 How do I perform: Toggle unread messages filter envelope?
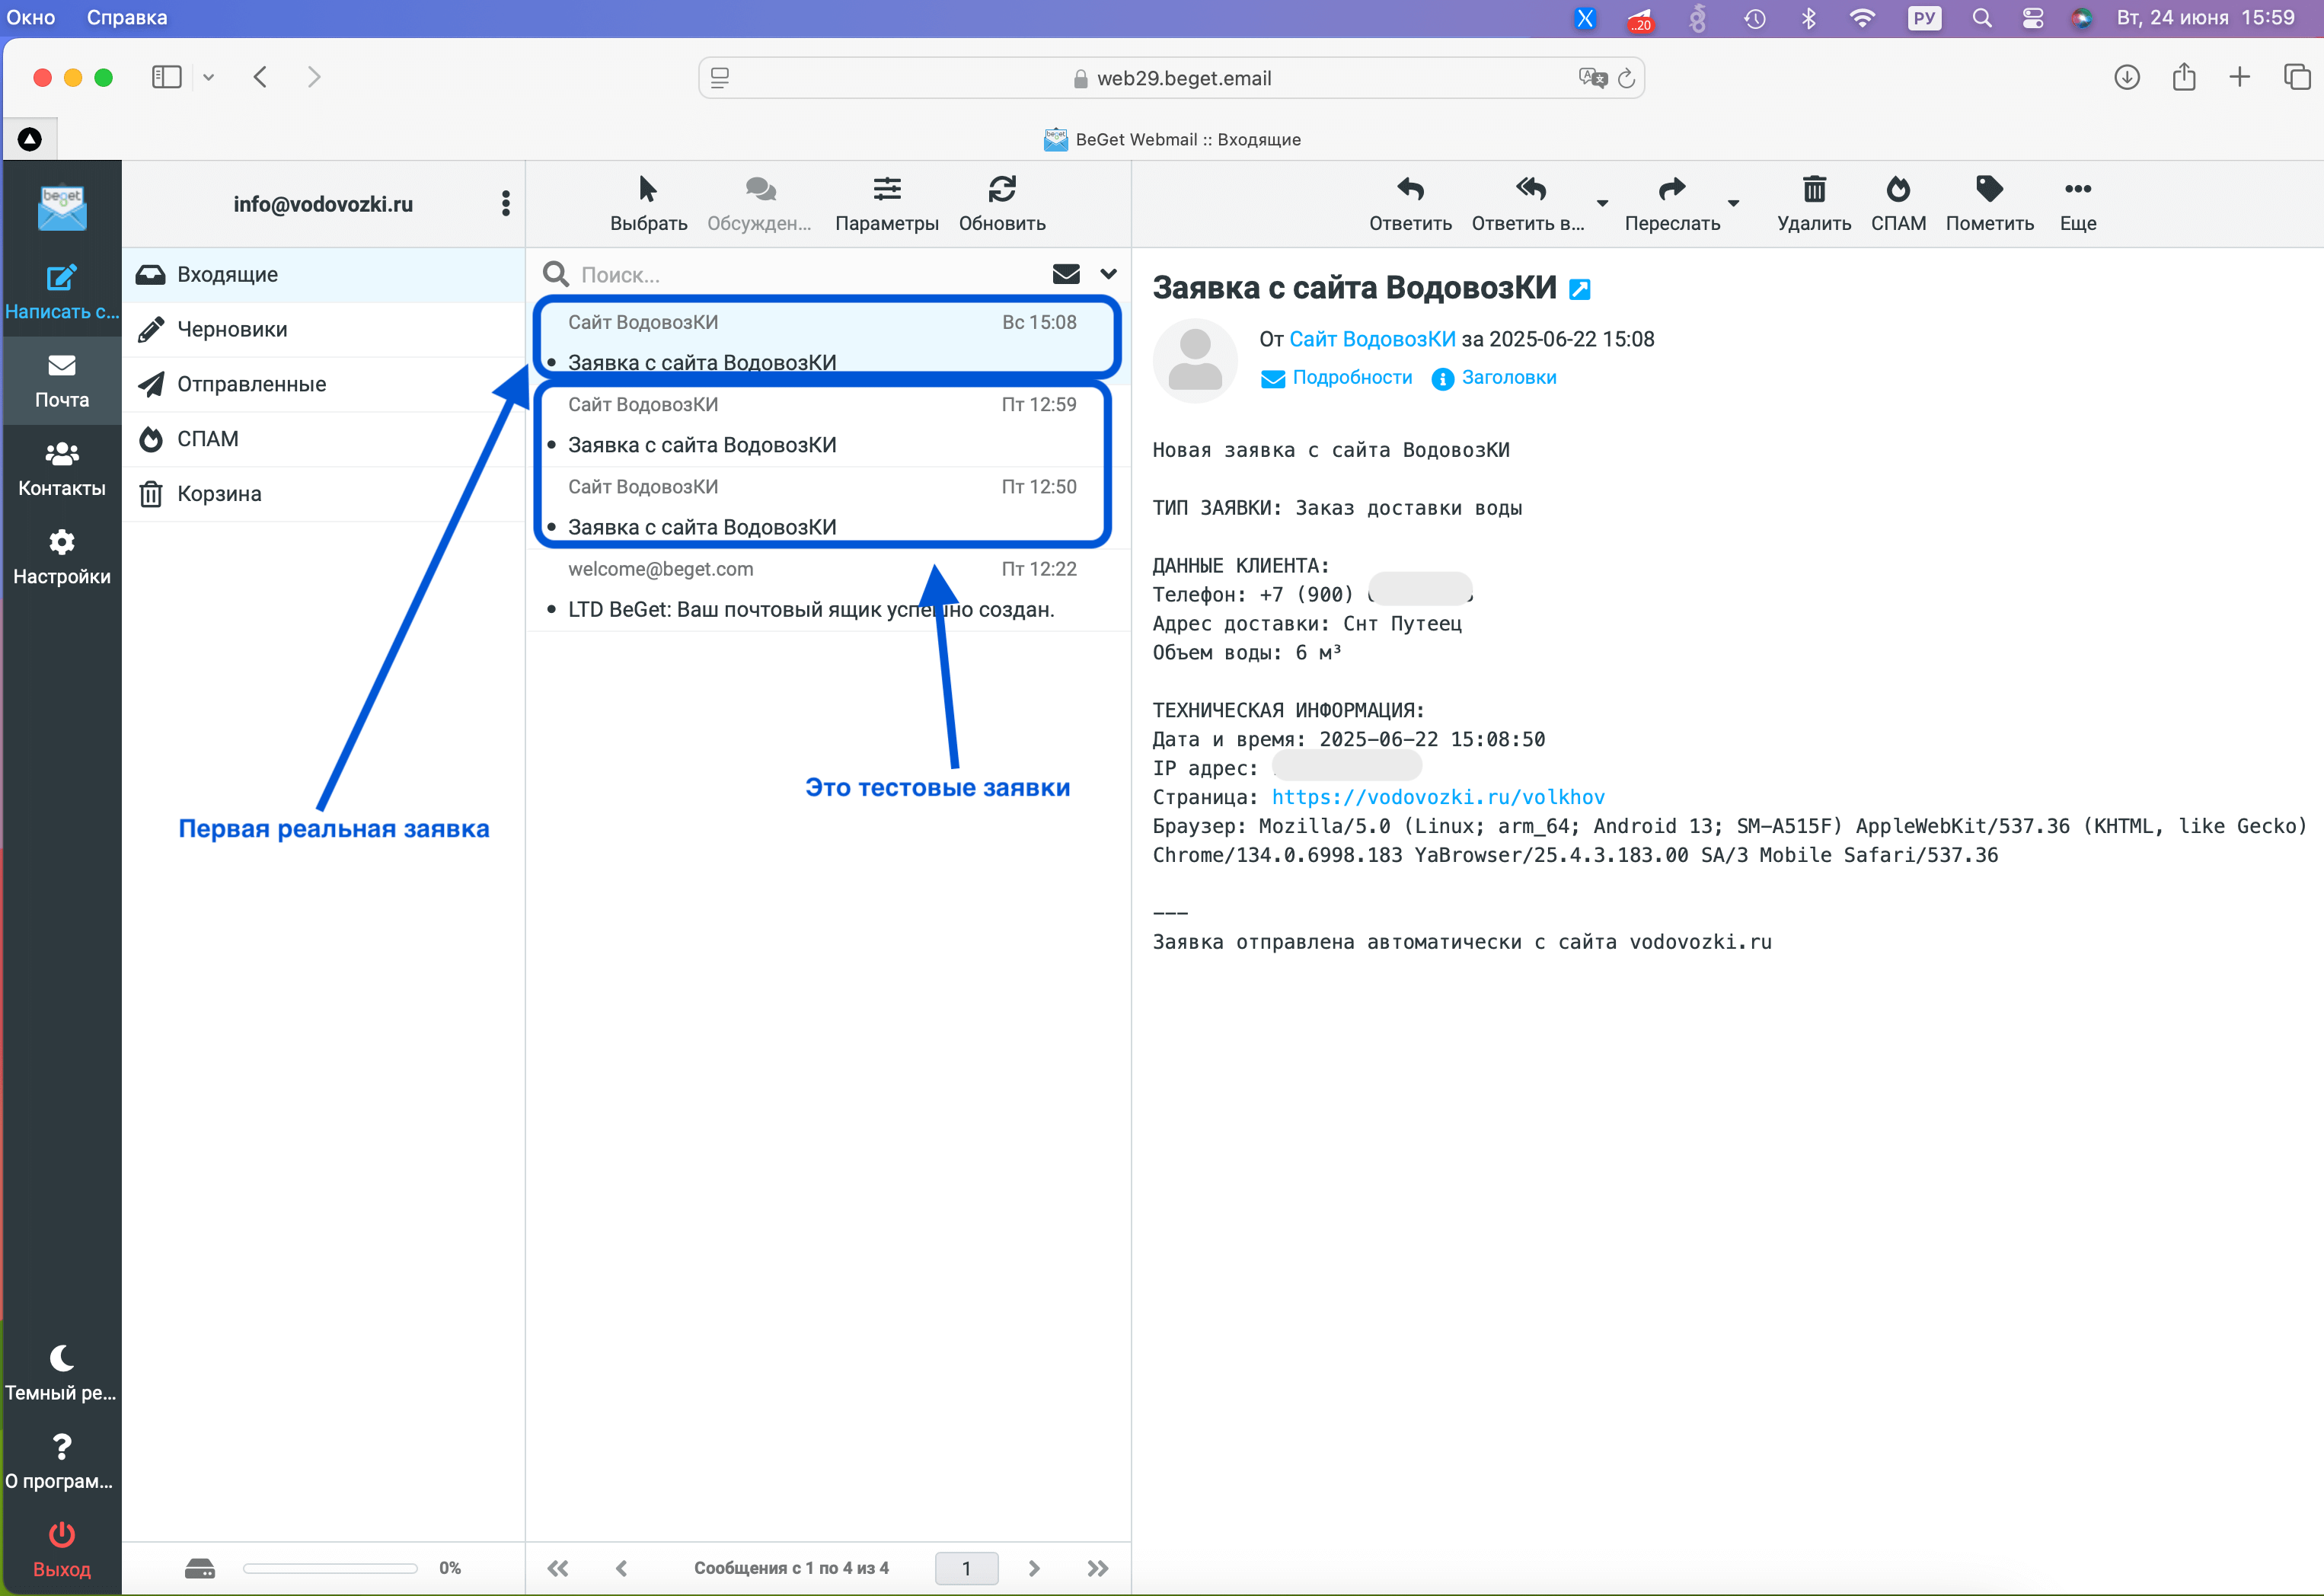[1066, 274]
